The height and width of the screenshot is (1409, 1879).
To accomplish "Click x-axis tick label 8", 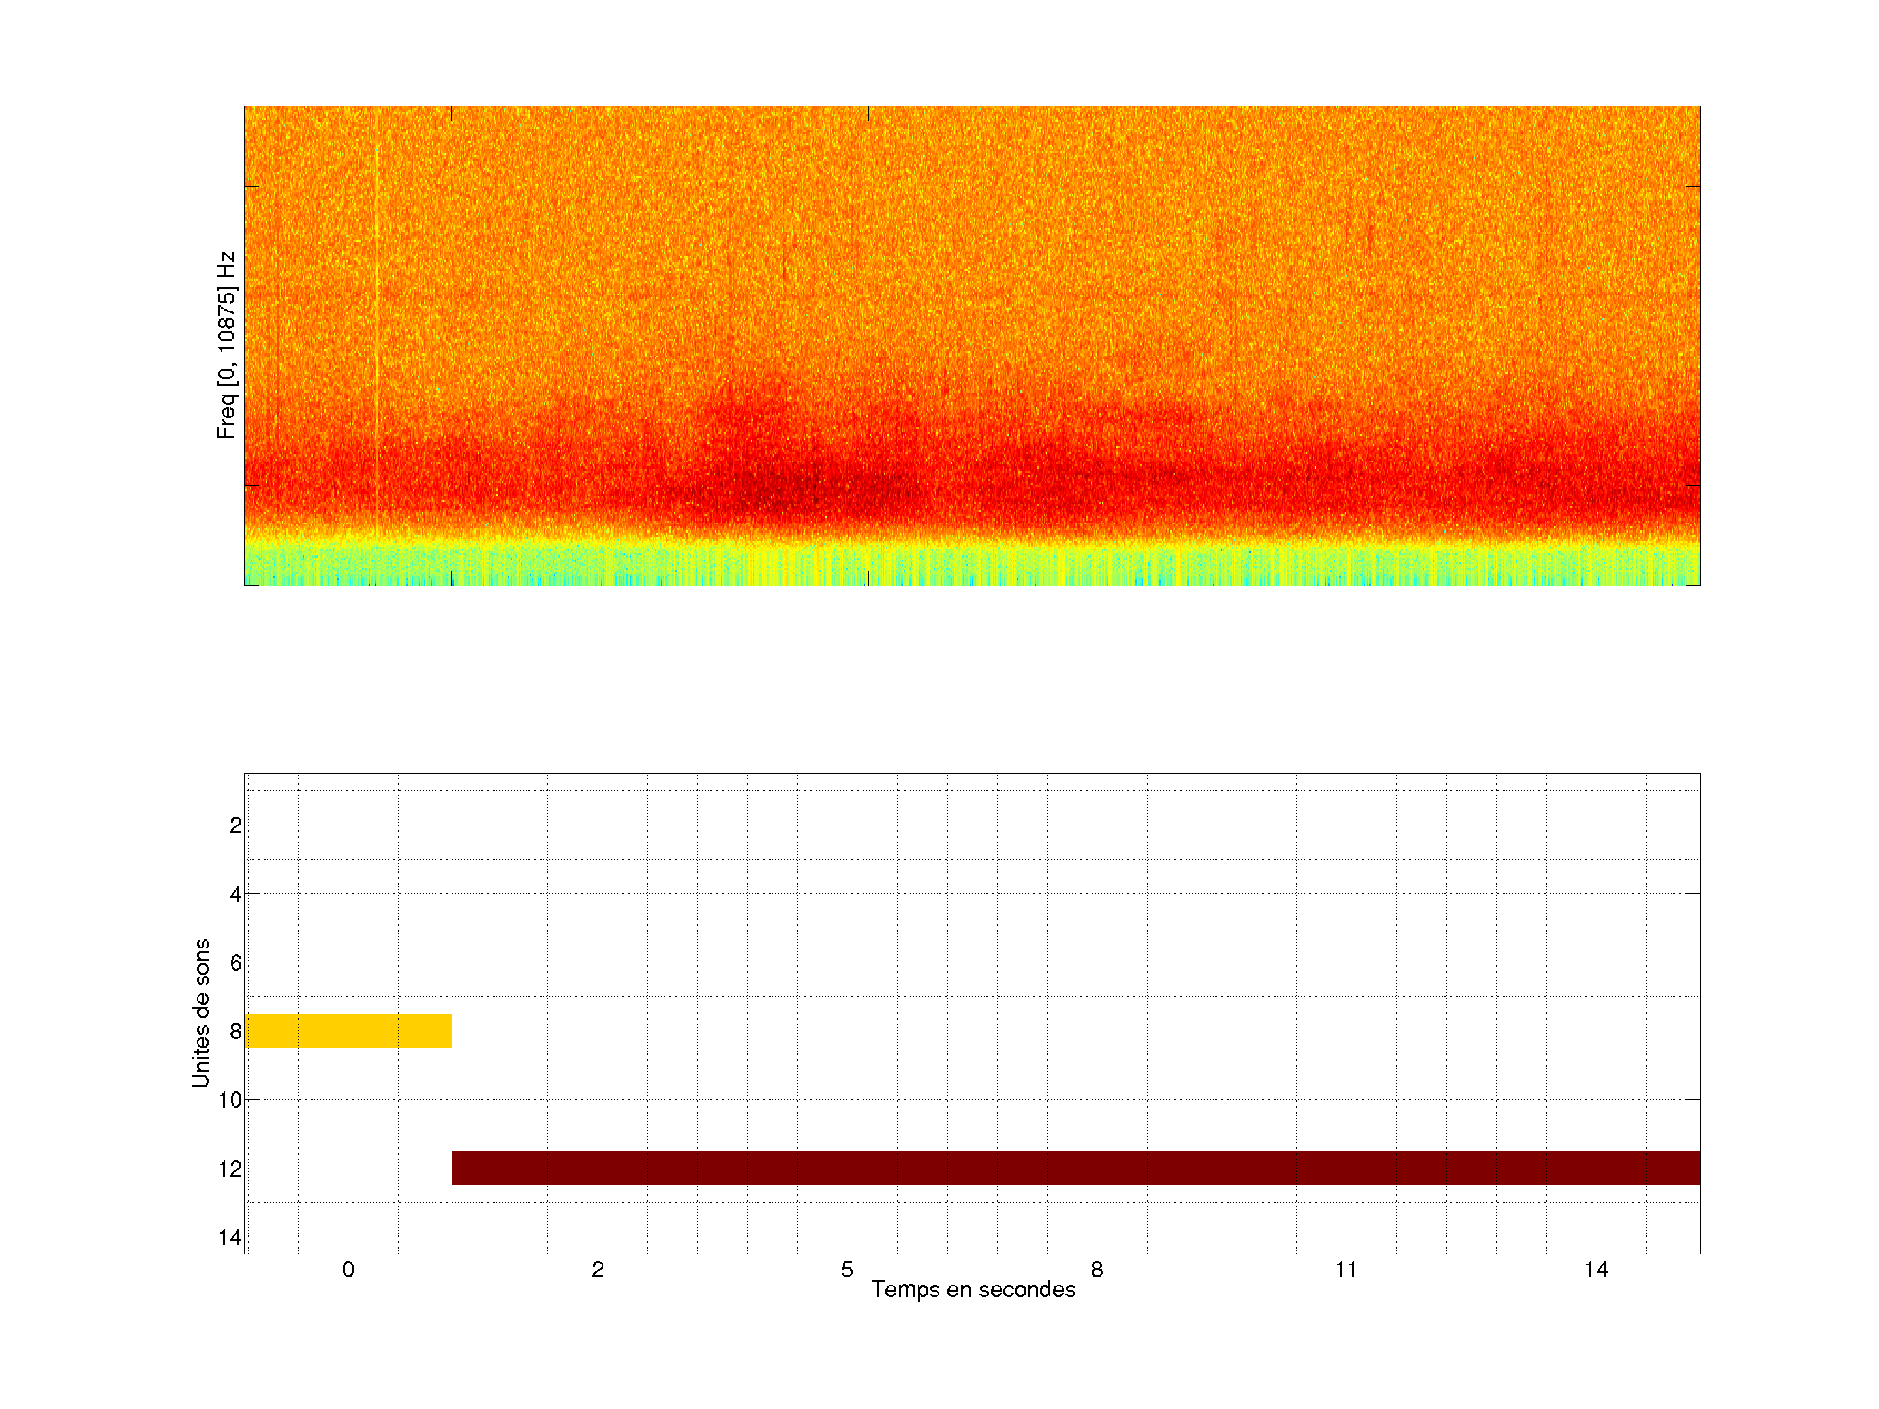I will (1097, 1269).
